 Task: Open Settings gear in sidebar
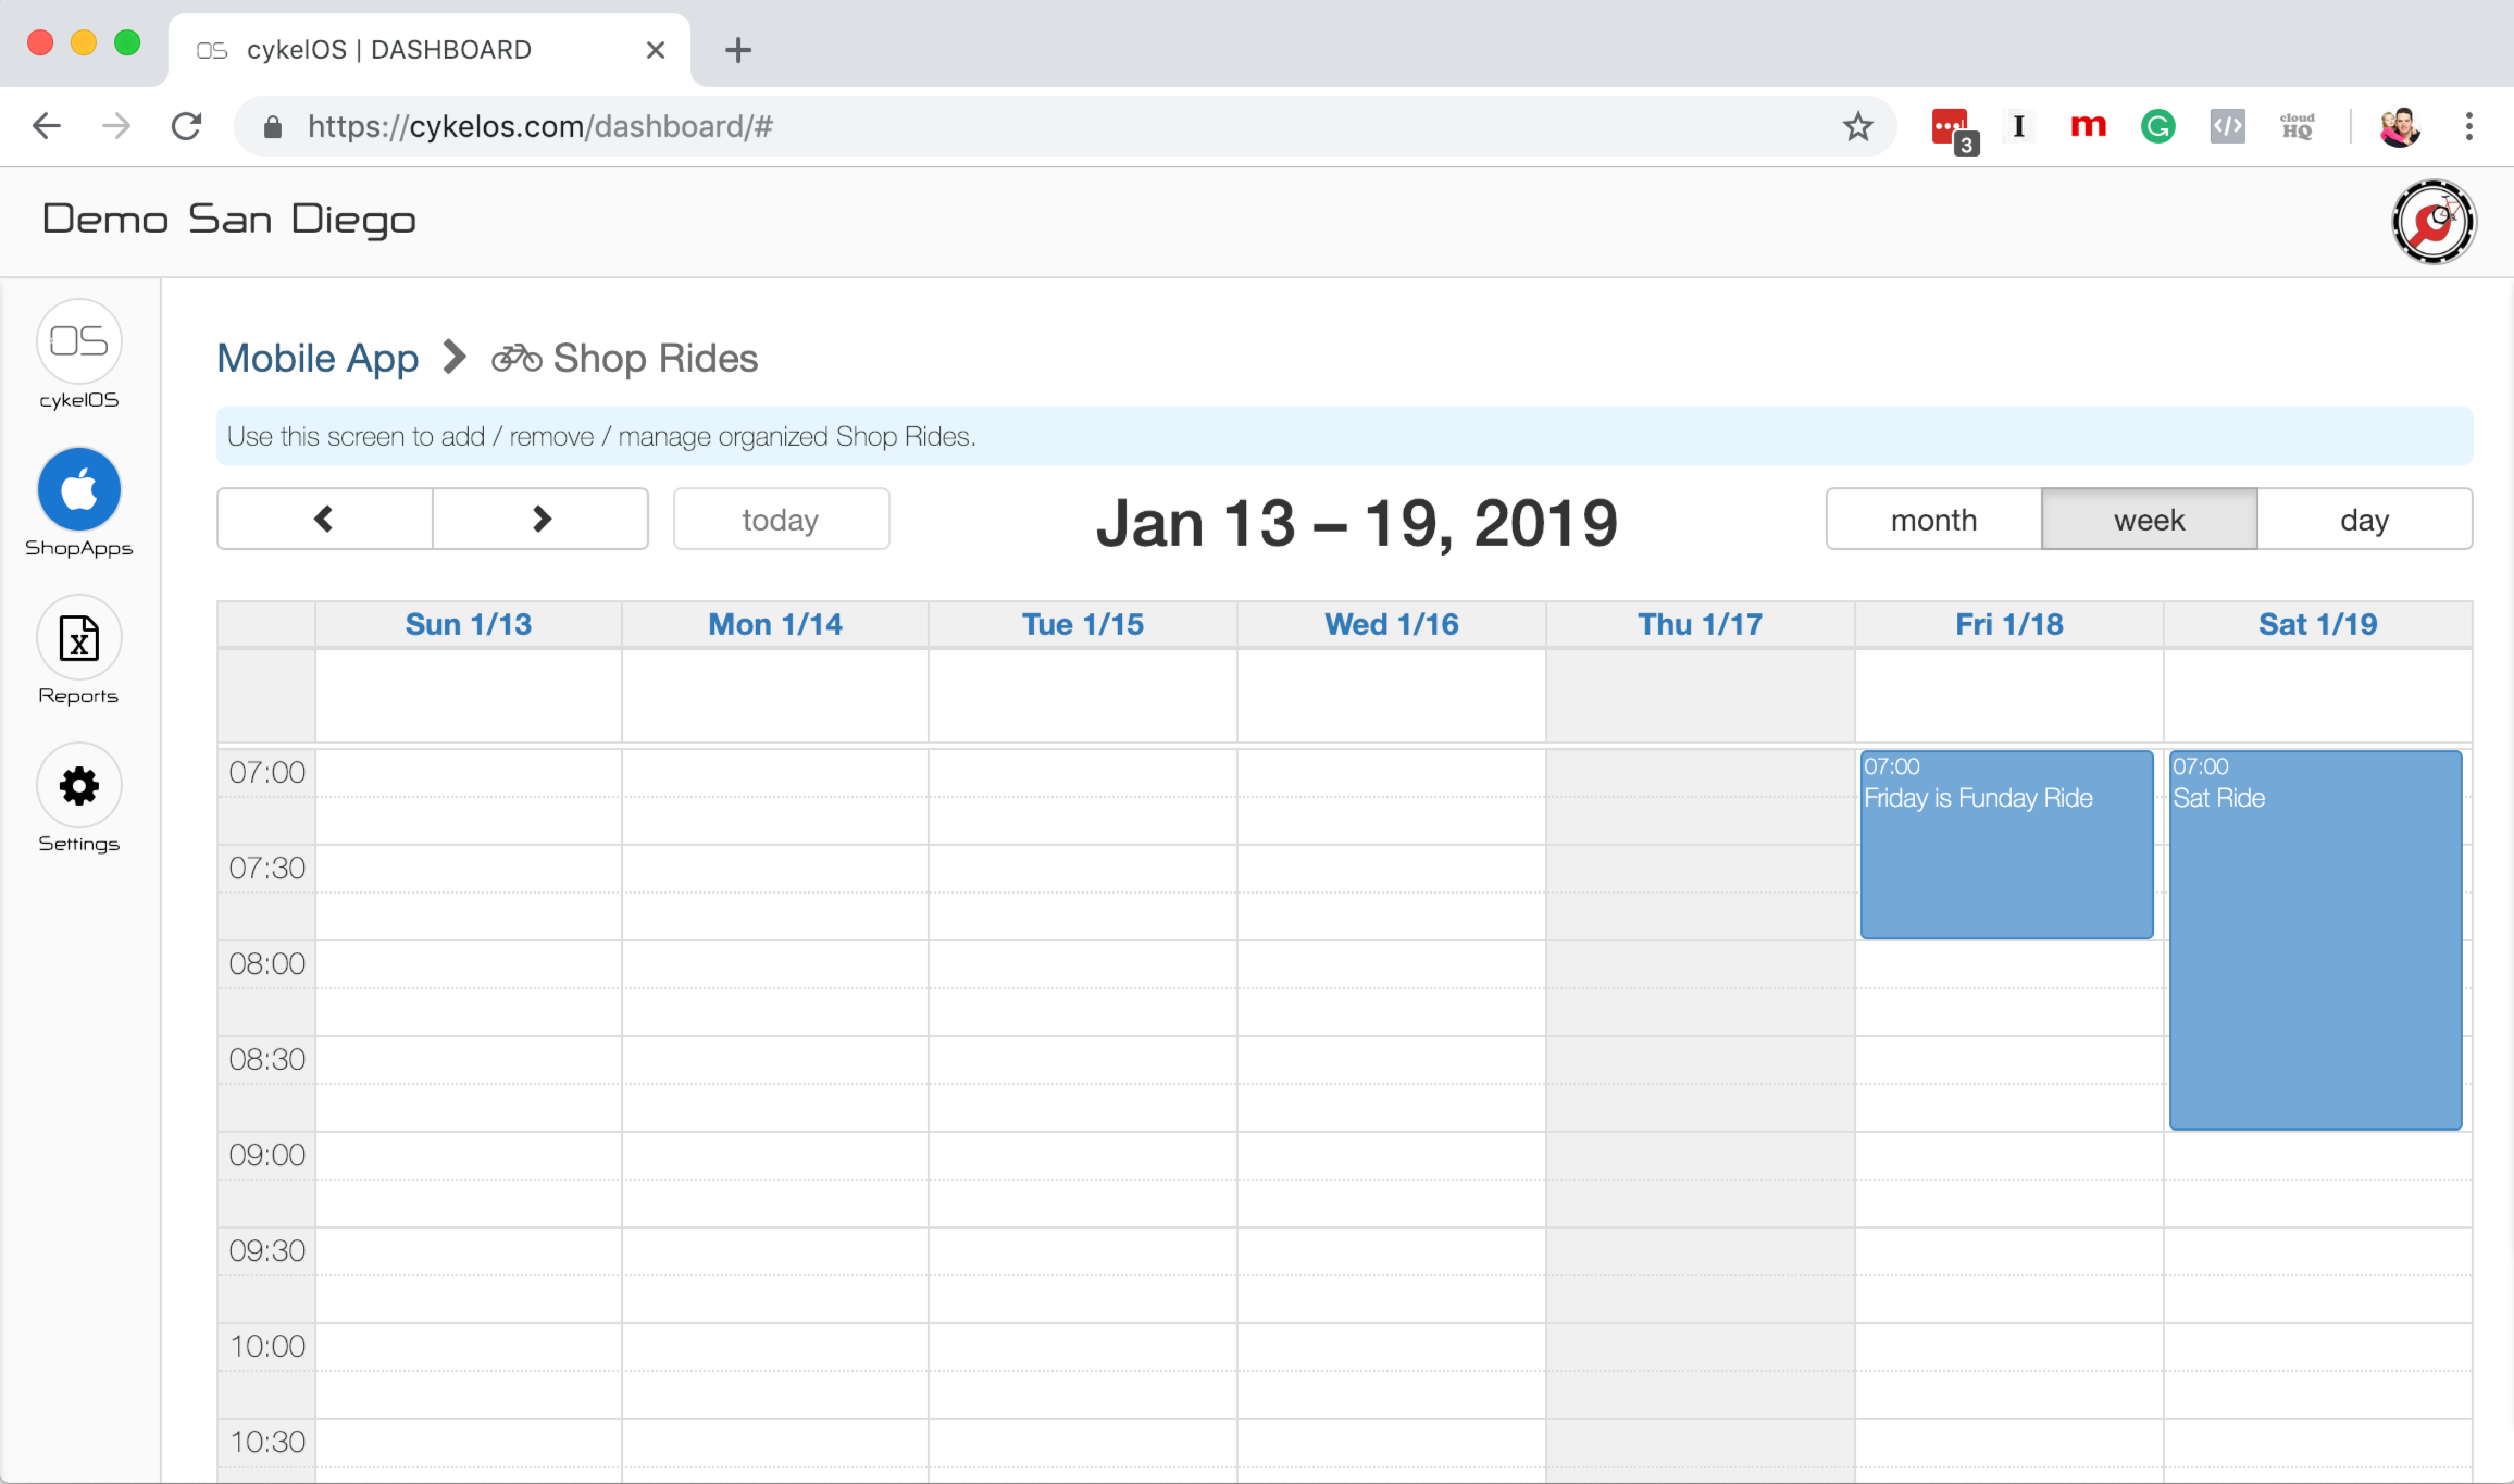79,786
